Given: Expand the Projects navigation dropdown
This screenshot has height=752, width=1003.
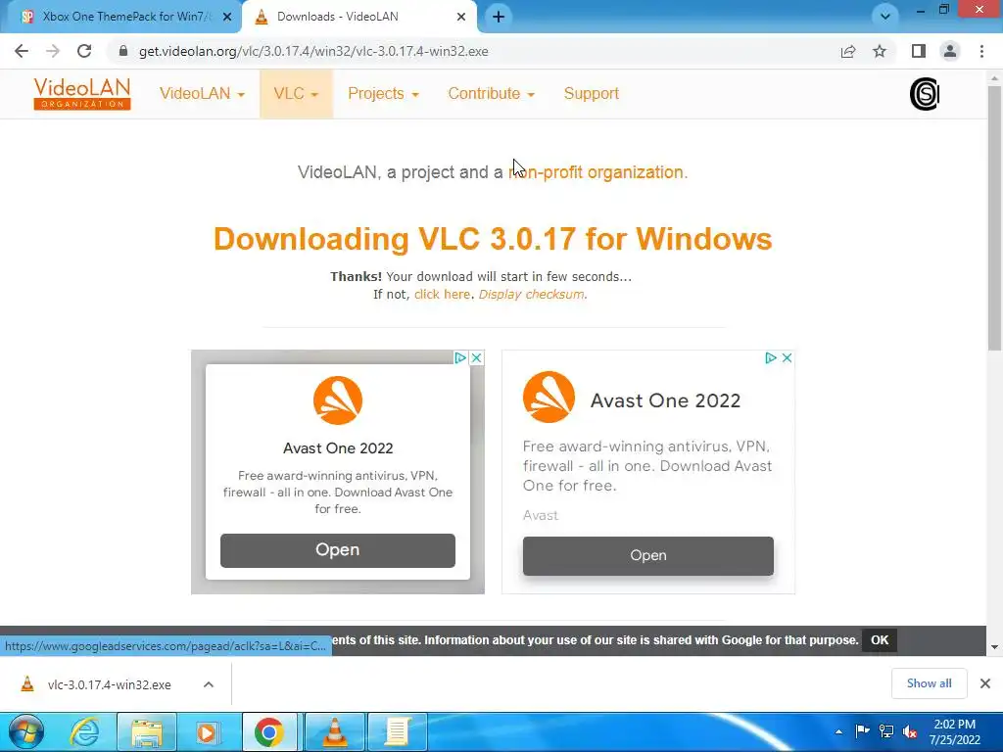Looking at the screenshot, I should (x=383, y=93).
